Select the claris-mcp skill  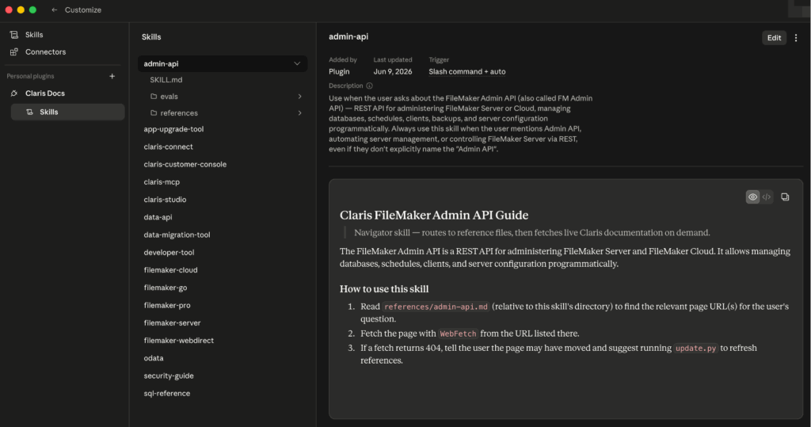coord(162,181)
